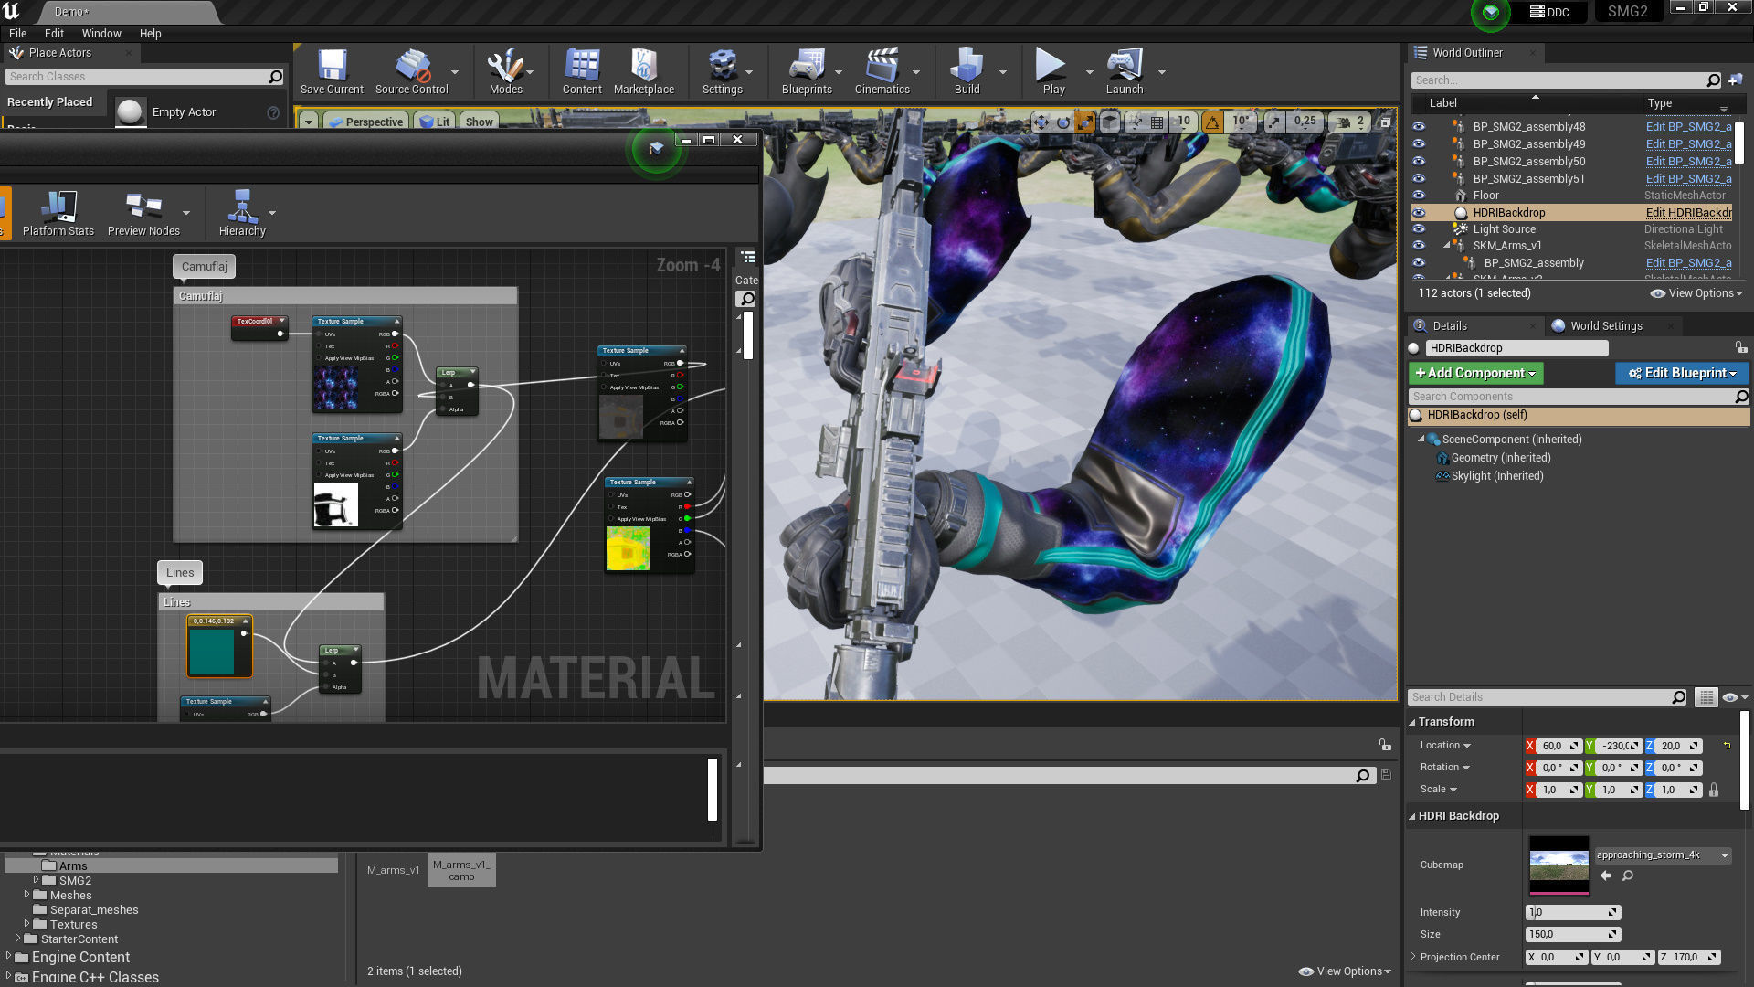Image resolution: width=1754 pixels, height=987 pixels.
Task: Click the Add Component button
Action: click(1474, 373)
